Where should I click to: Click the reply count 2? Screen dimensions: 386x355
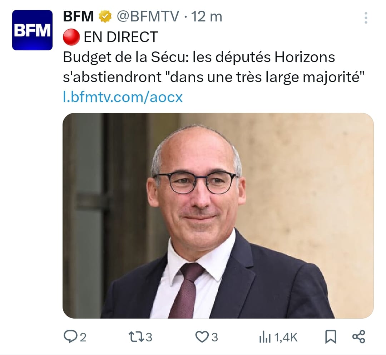(83, 337)
